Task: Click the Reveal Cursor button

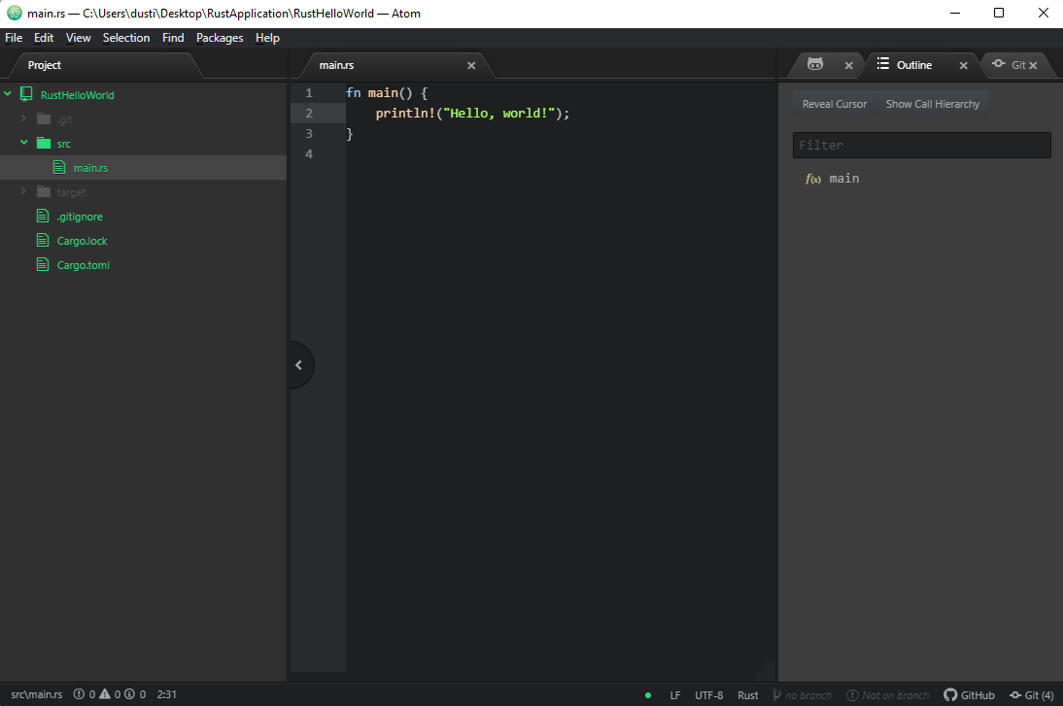Action: (835, 104)
